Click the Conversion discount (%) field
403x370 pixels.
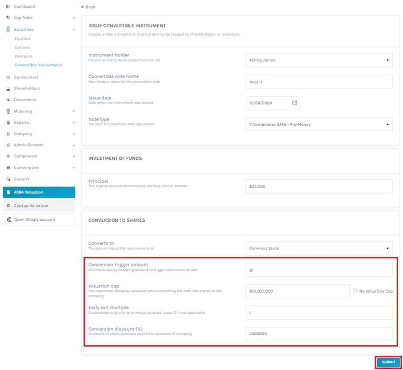[x=319, y=334]
